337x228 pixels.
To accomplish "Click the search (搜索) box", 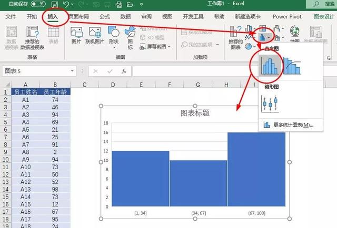I will pyautogui.click(x=321, y=4).
